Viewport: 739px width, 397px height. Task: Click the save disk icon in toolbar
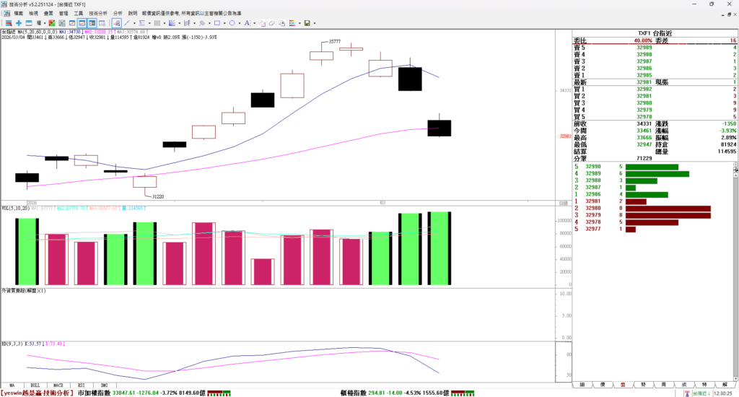click(307, 23)
